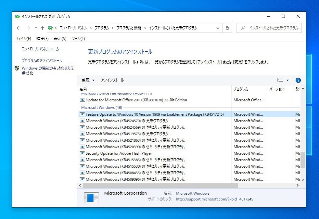The image size is (319, 219).
Task: Open Windows の機能の有効化または無効化 link
Action: click(x=48, y=71)
